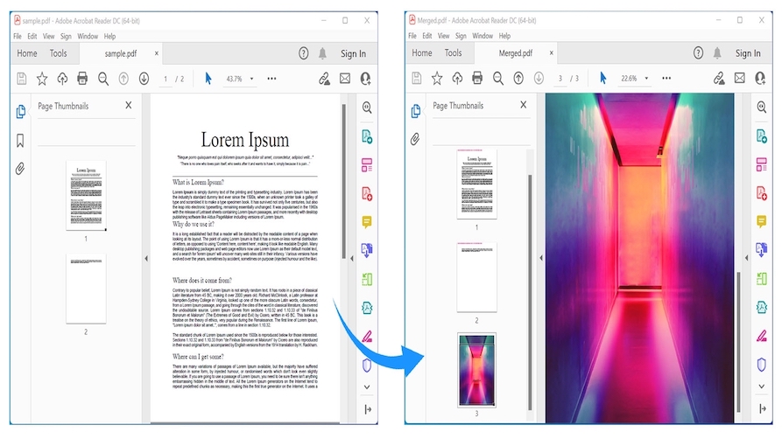Click the email envelope icon in Merged.pdf toolbar
Viewport: 782px width, 439px height.
click(739, 79)
